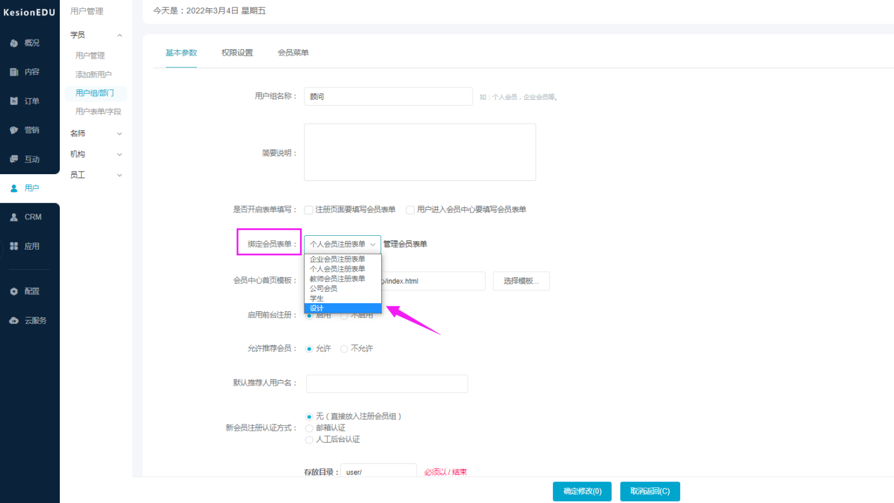Viewport: 894px width, 503px height.
Task: Select 无（直接放入注册会员组）radio option
Action: tap(309, 416)
